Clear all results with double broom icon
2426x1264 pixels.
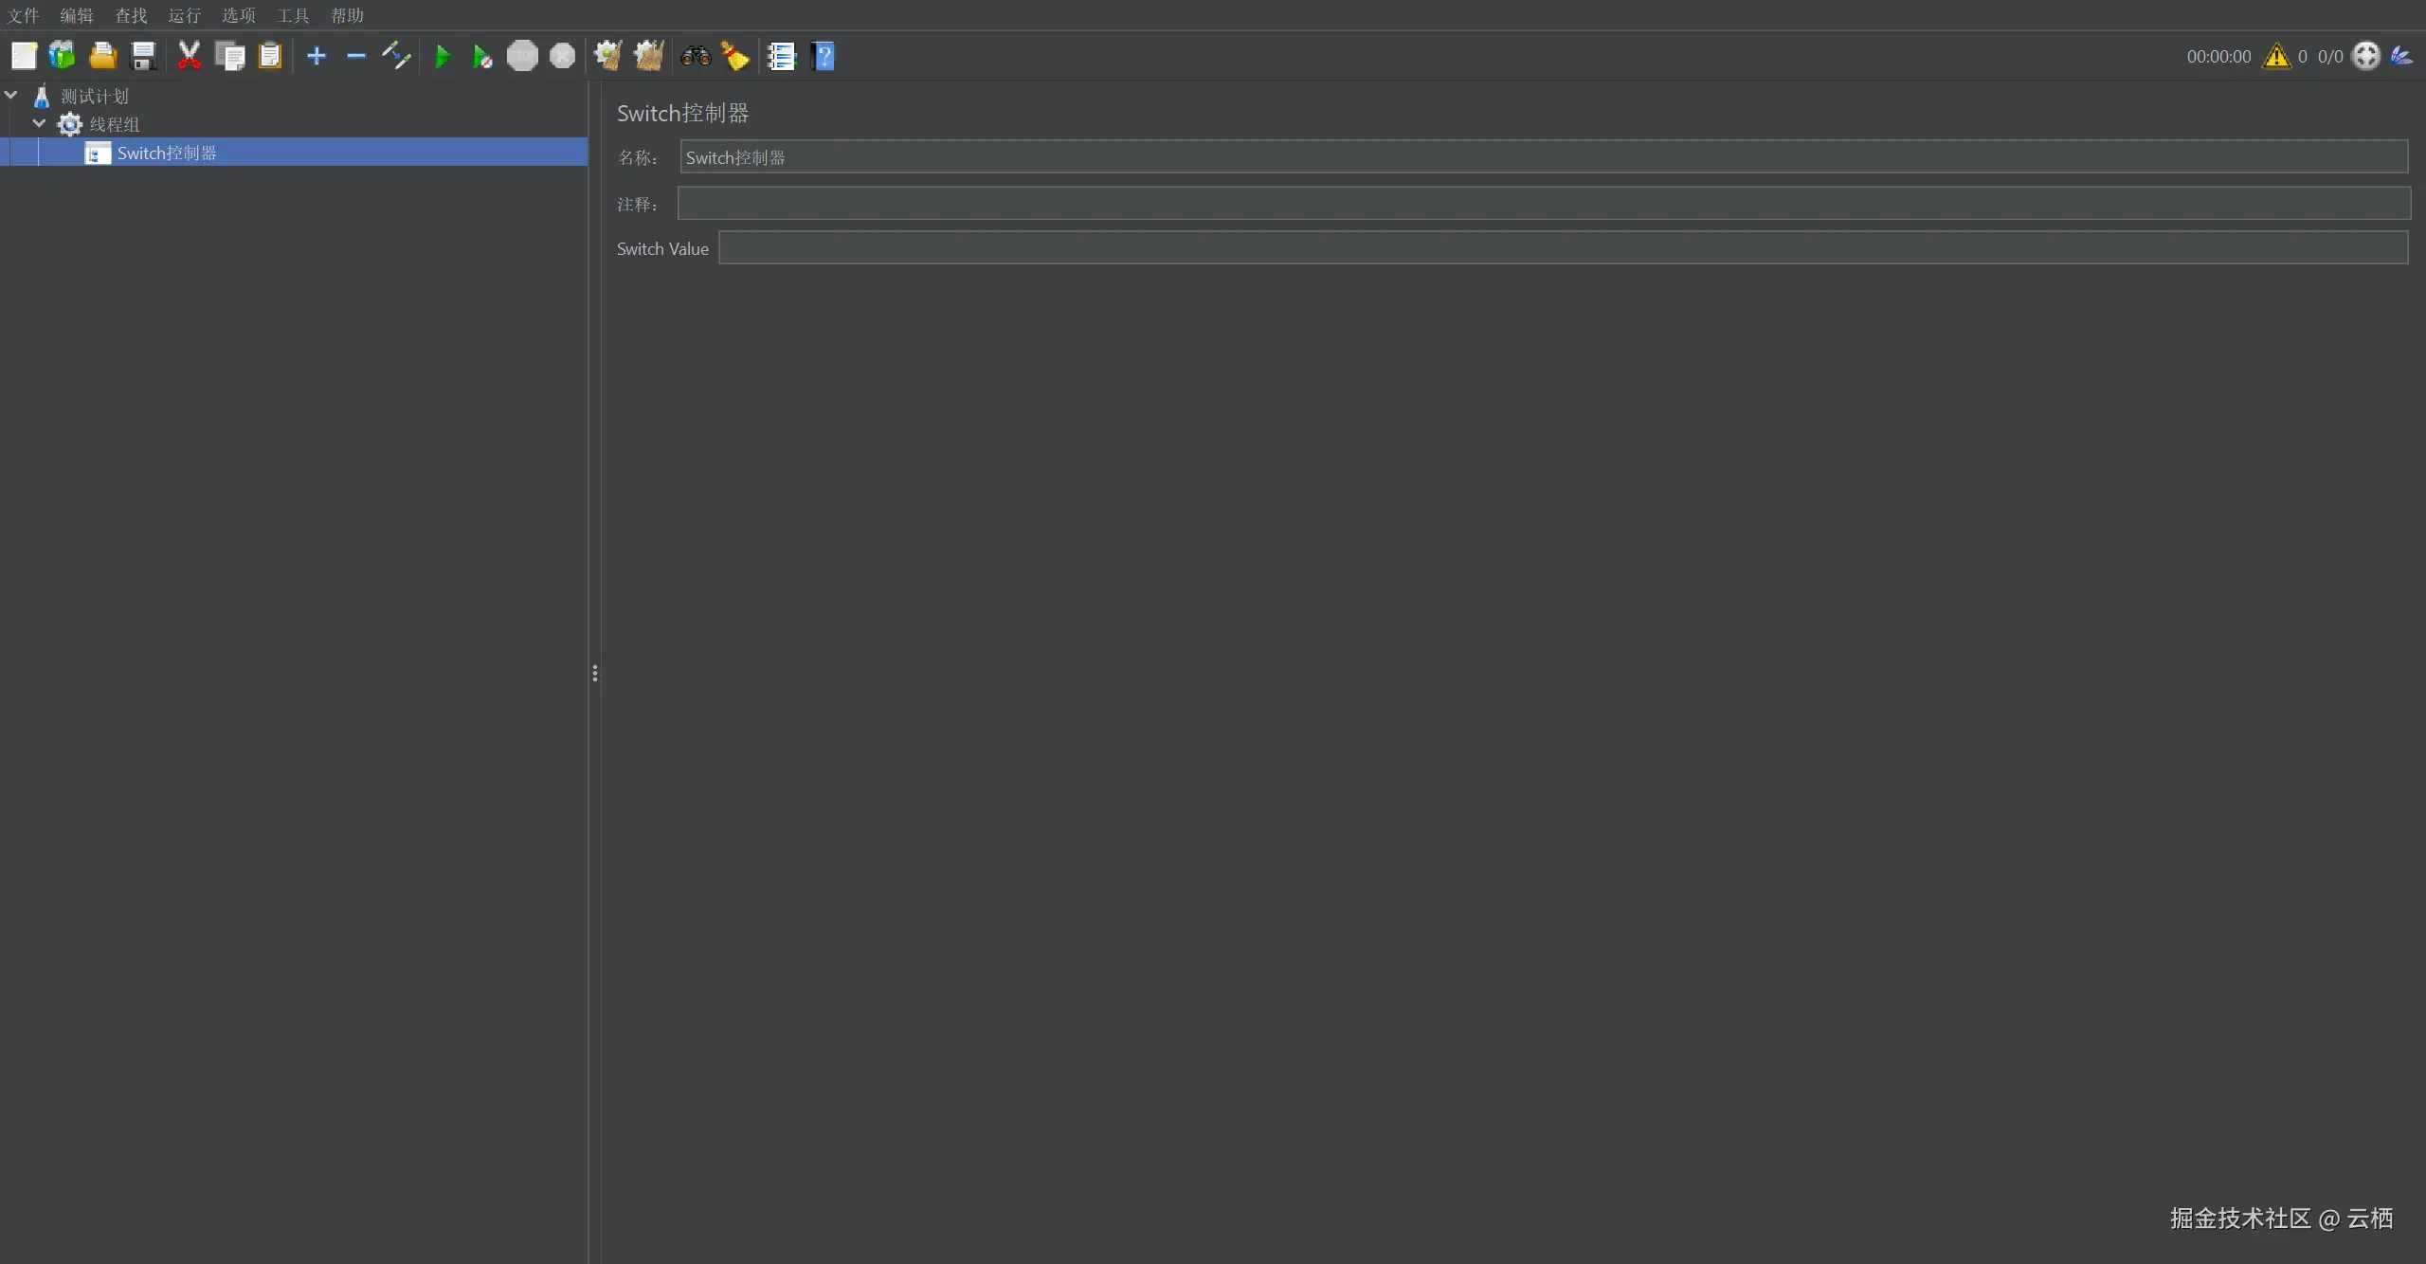point(649,56)
